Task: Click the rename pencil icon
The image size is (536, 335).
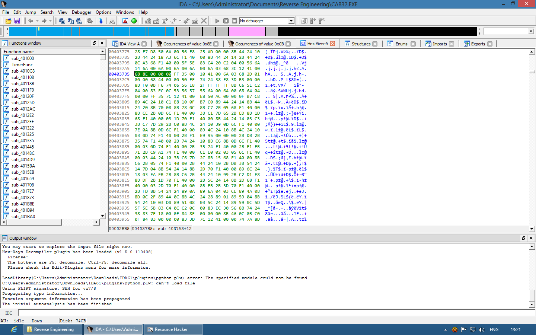Action: coord(195,21)
